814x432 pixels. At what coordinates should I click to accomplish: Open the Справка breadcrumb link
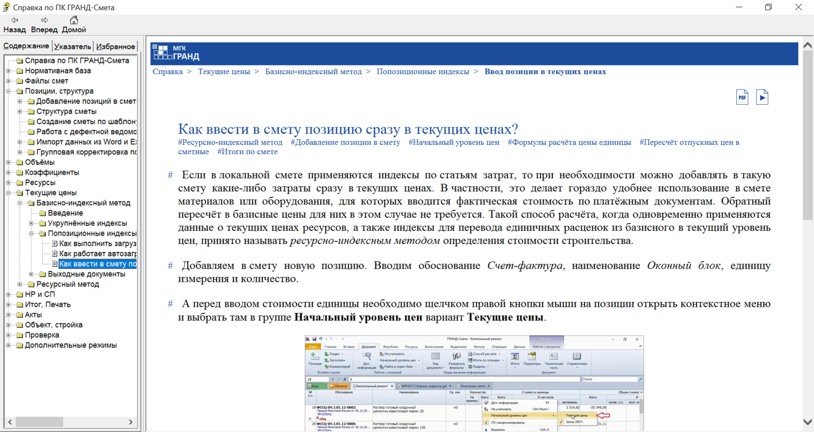point(168,72)
